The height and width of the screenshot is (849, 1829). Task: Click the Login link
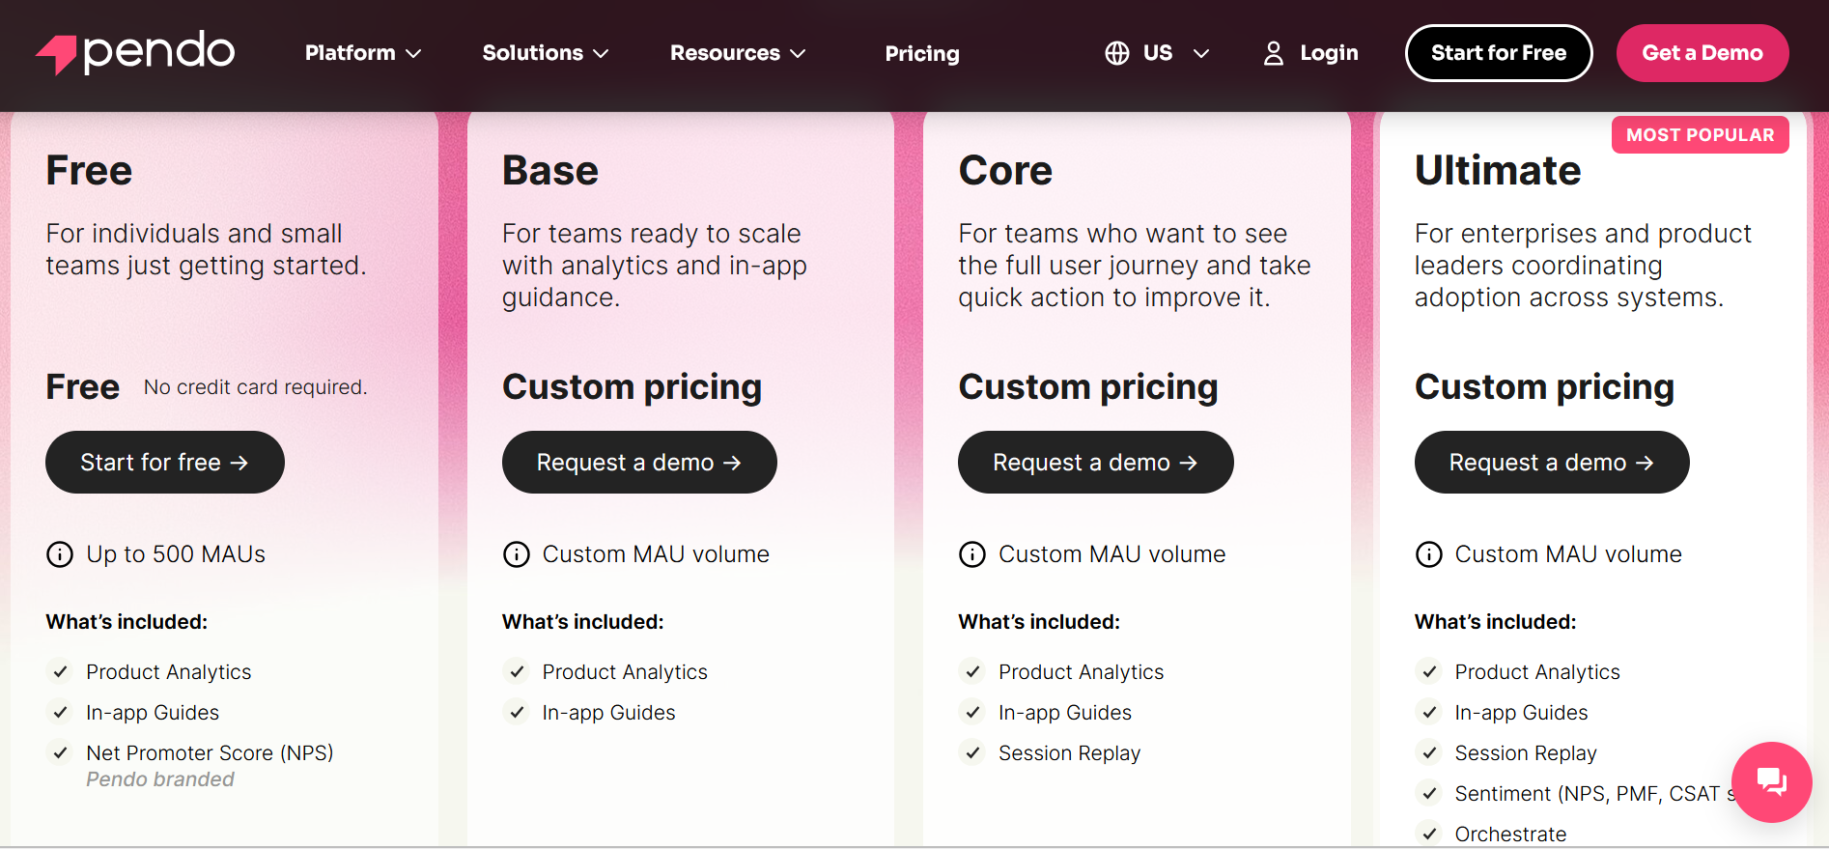[1310, 53]
